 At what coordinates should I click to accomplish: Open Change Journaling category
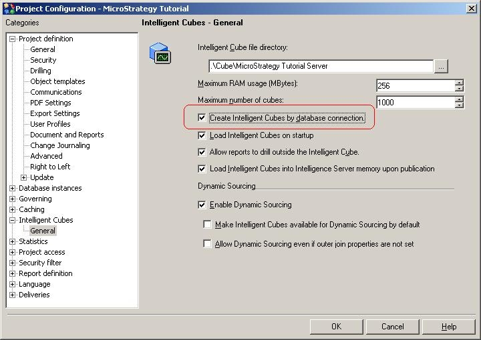coord(60,146)
